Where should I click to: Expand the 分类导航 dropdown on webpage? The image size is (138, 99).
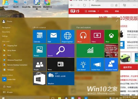(x=92, y=11)
